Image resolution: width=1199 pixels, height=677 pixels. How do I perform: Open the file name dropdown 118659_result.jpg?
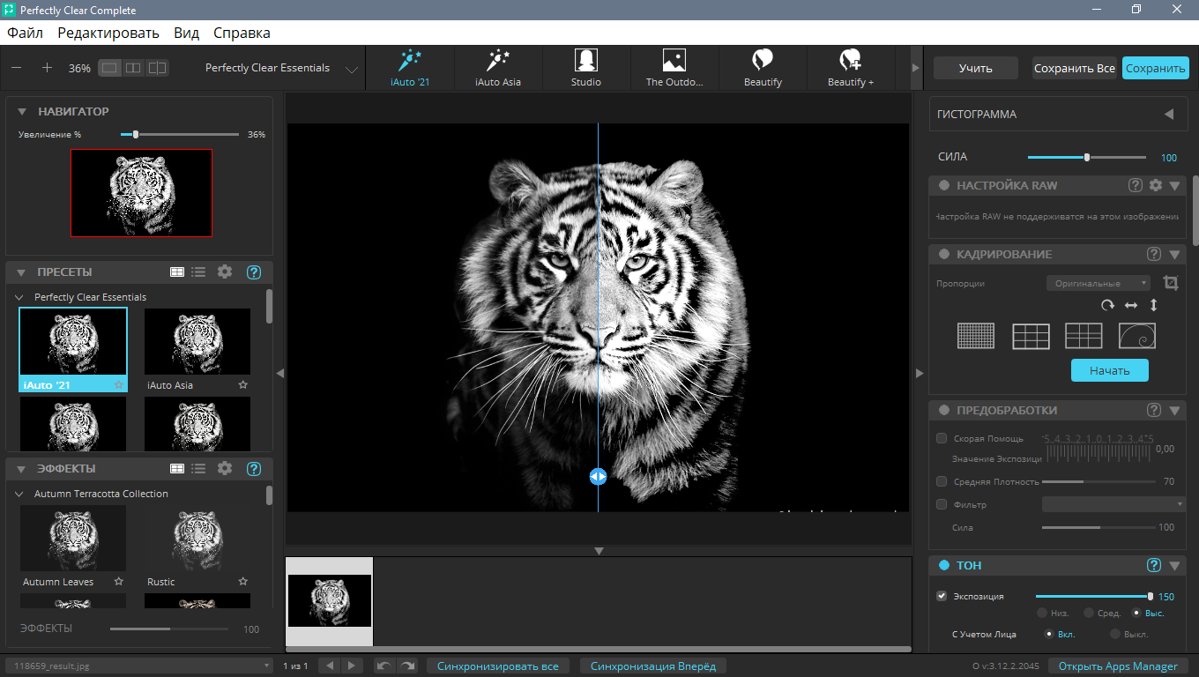139,666
